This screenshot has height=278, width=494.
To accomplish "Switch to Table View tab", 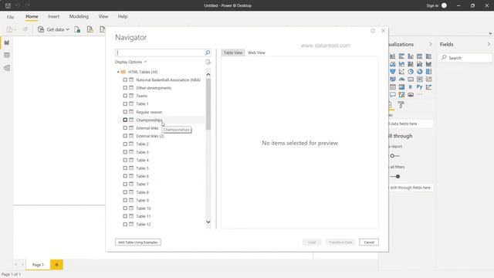I will click(x=233, y=53).
